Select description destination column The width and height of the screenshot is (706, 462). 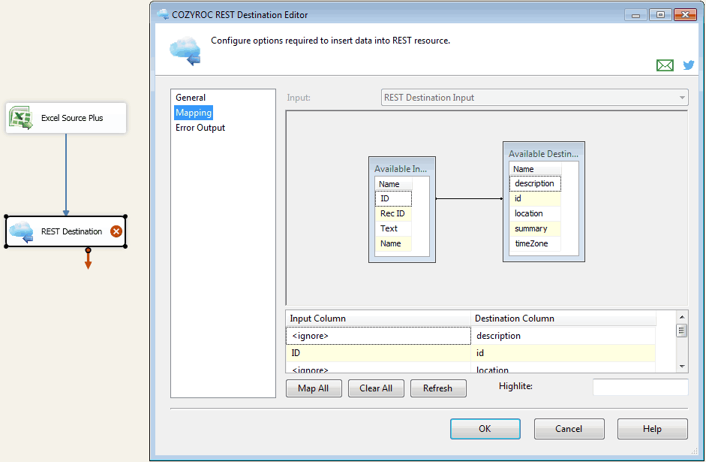[535, 183]
